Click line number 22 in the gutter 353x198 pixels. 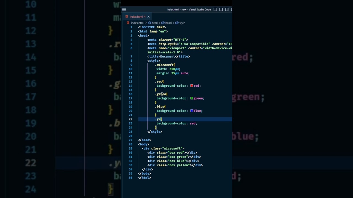pyautogui.click(x=130, y=119)
